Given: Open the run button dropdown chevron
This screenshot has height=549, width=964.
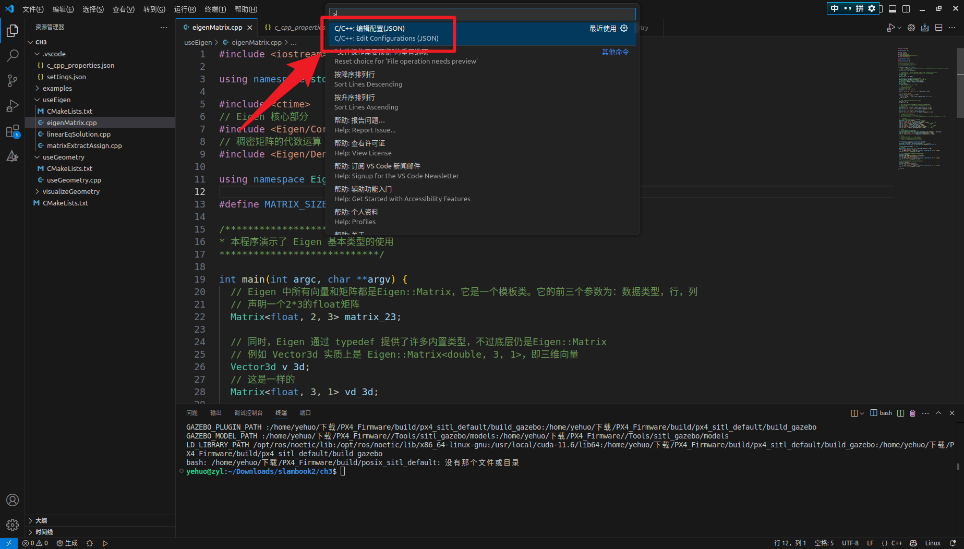Looking at the screenshot, I should 899,28.
